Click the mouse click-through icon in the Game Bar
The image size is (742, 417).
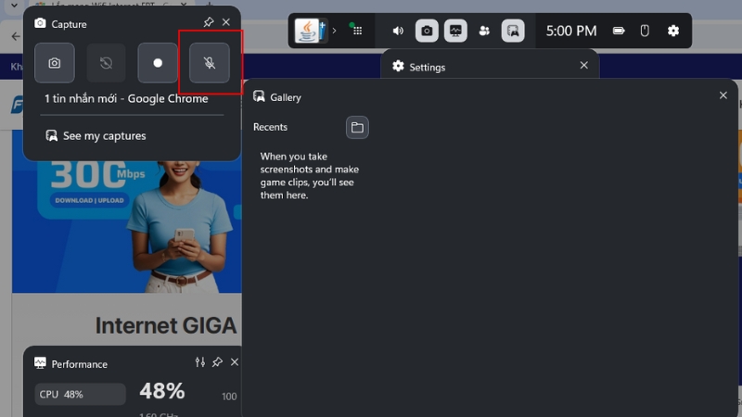(x=645, y=31)
